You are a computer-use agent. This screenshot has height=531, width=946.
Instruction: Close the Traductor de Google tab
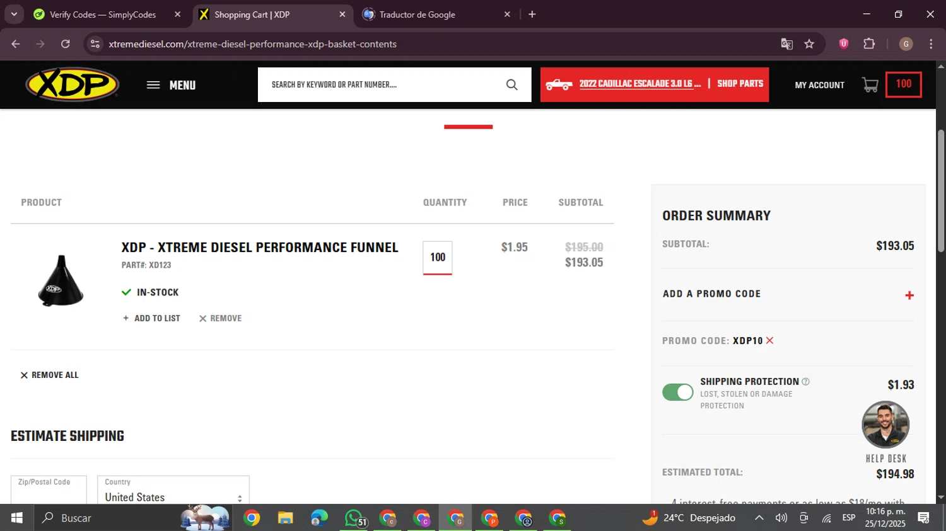click(507, 14)
